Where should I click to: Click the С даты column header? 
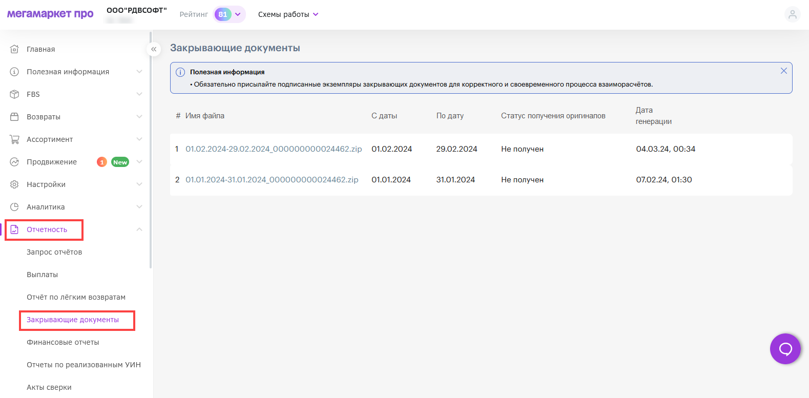pyautogui.click(x=384, y=116)
